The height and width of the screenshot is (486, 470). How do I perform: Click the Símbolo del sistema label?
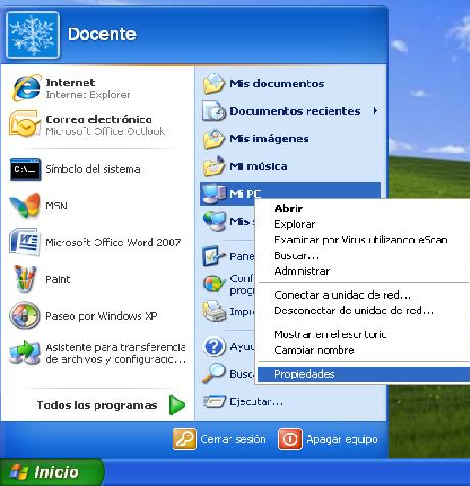93,169
